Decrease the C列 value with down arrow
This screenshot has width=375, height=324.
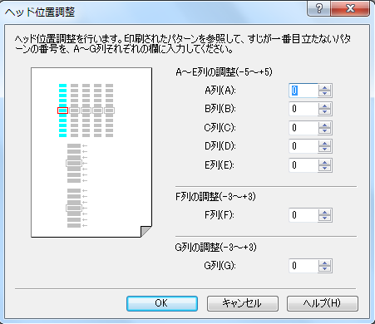324,131
